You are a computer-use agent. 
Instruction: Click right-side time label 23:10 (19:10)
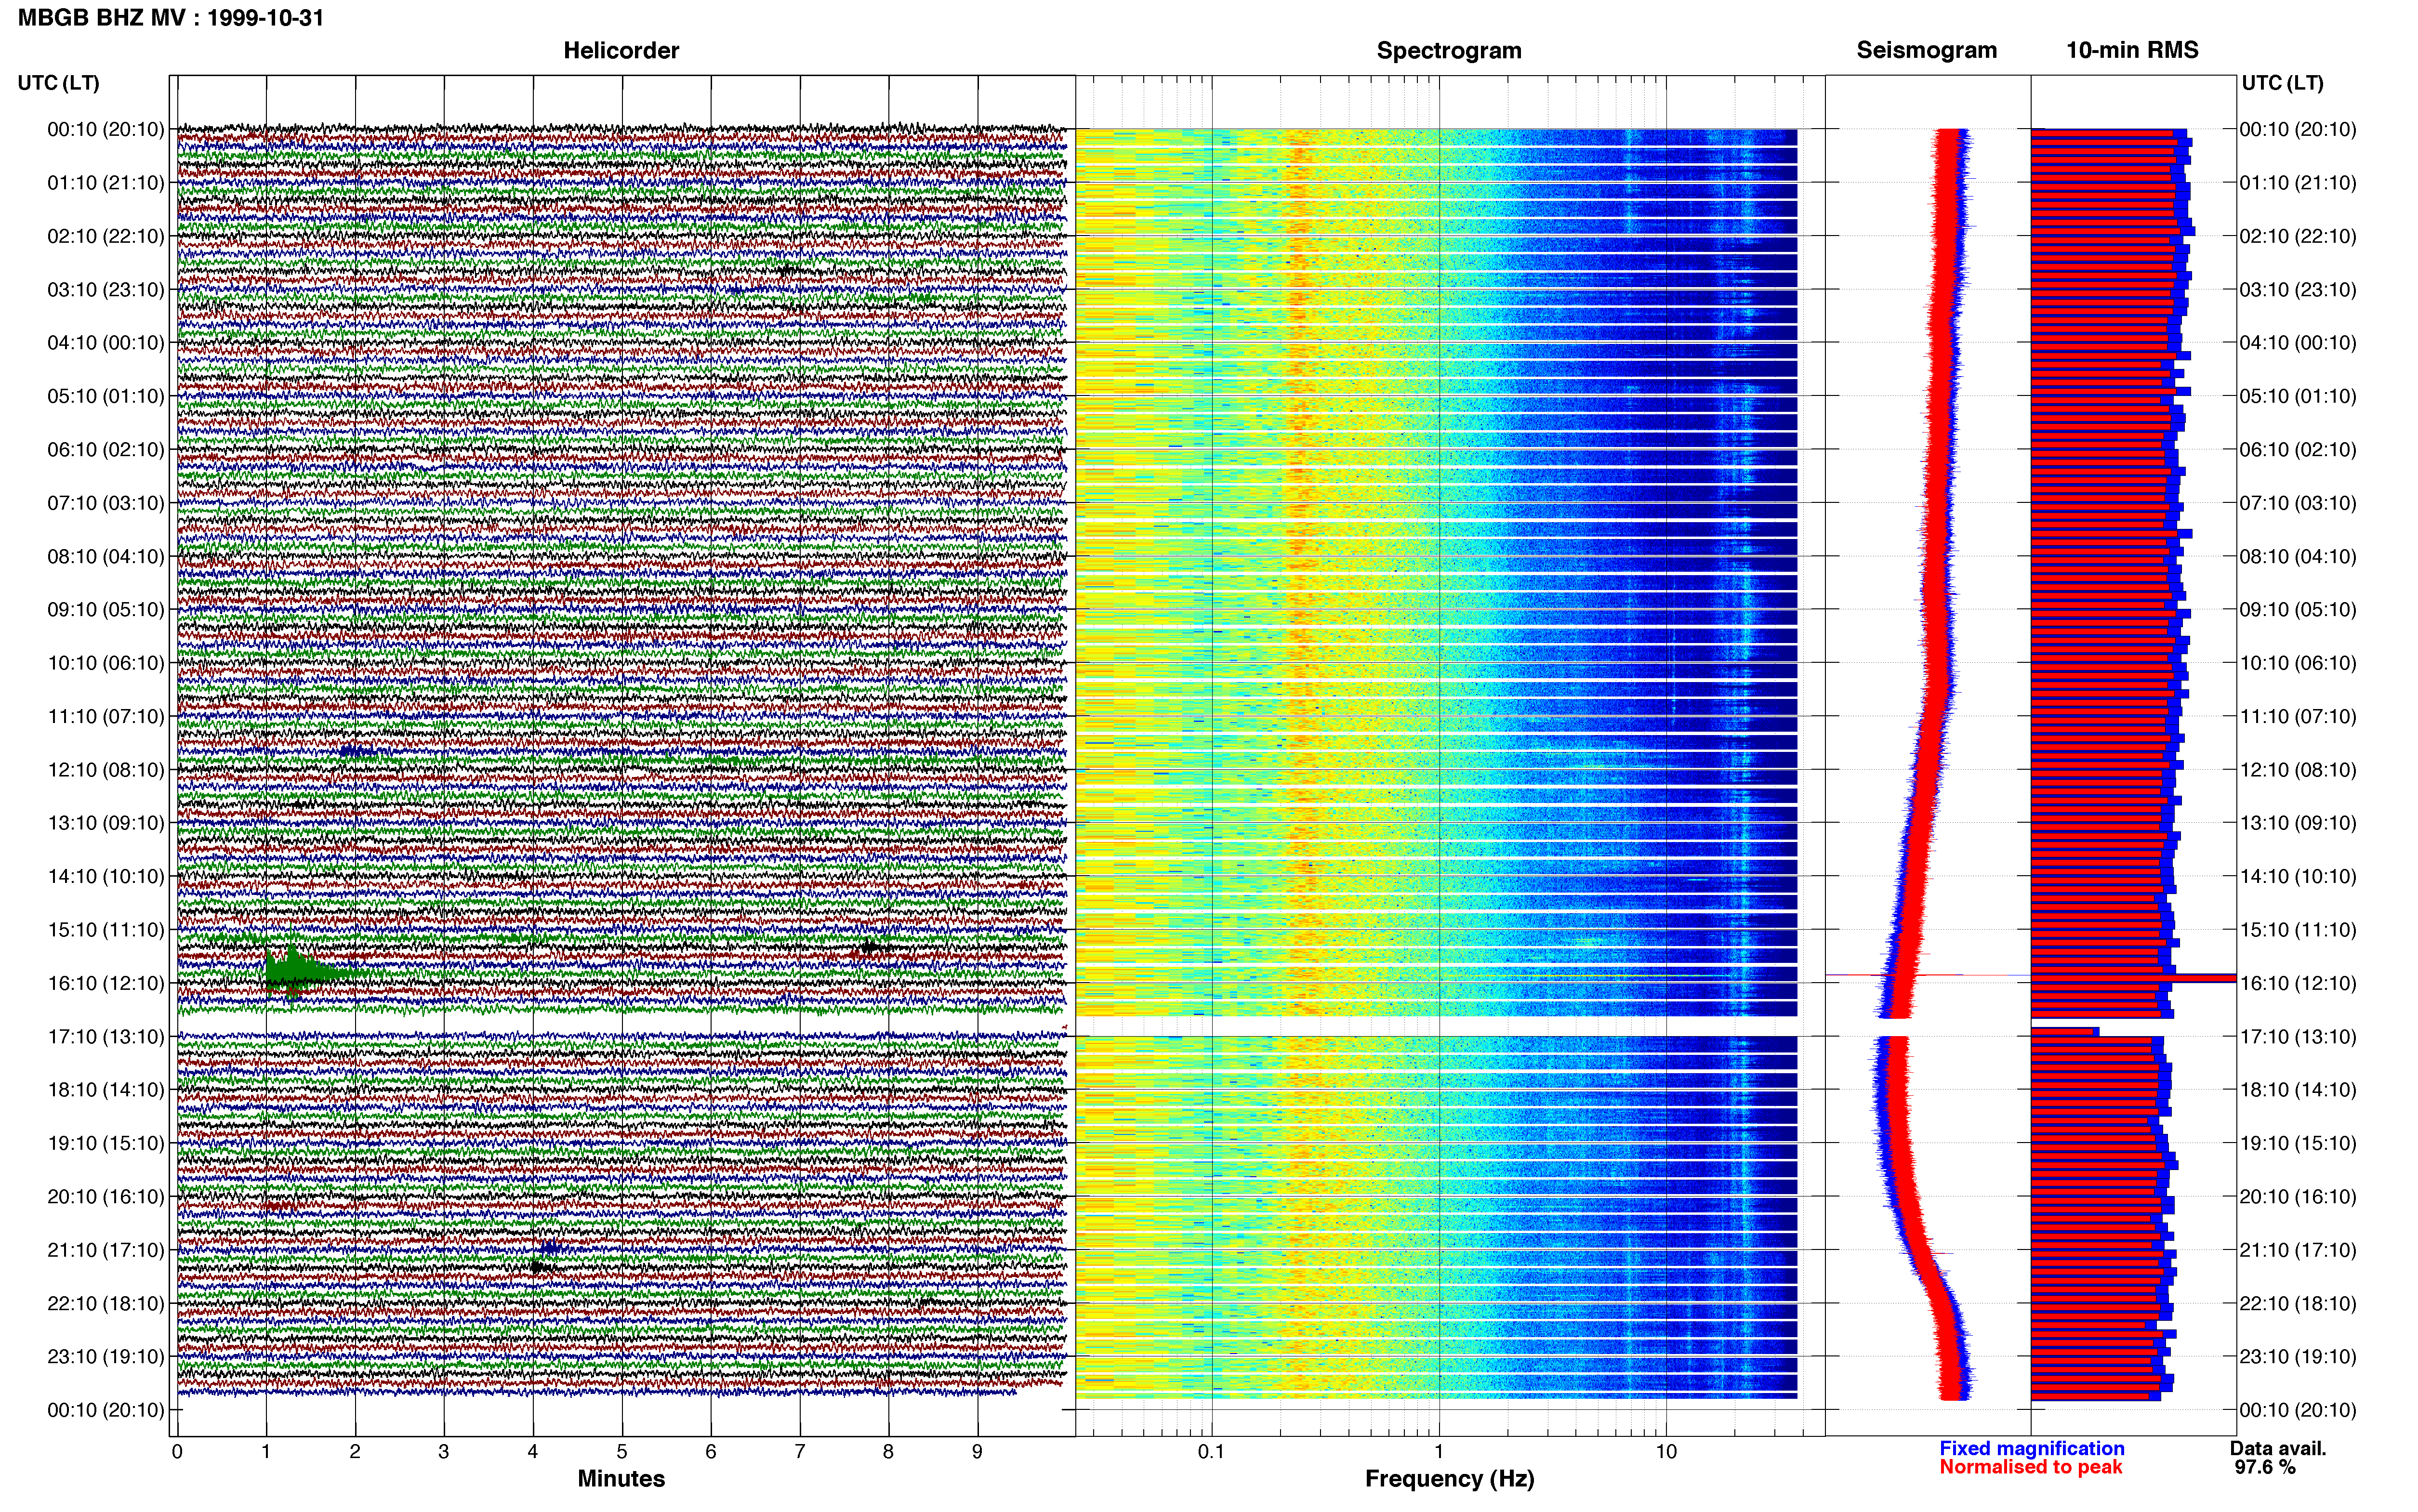tap(2298, 1357)
